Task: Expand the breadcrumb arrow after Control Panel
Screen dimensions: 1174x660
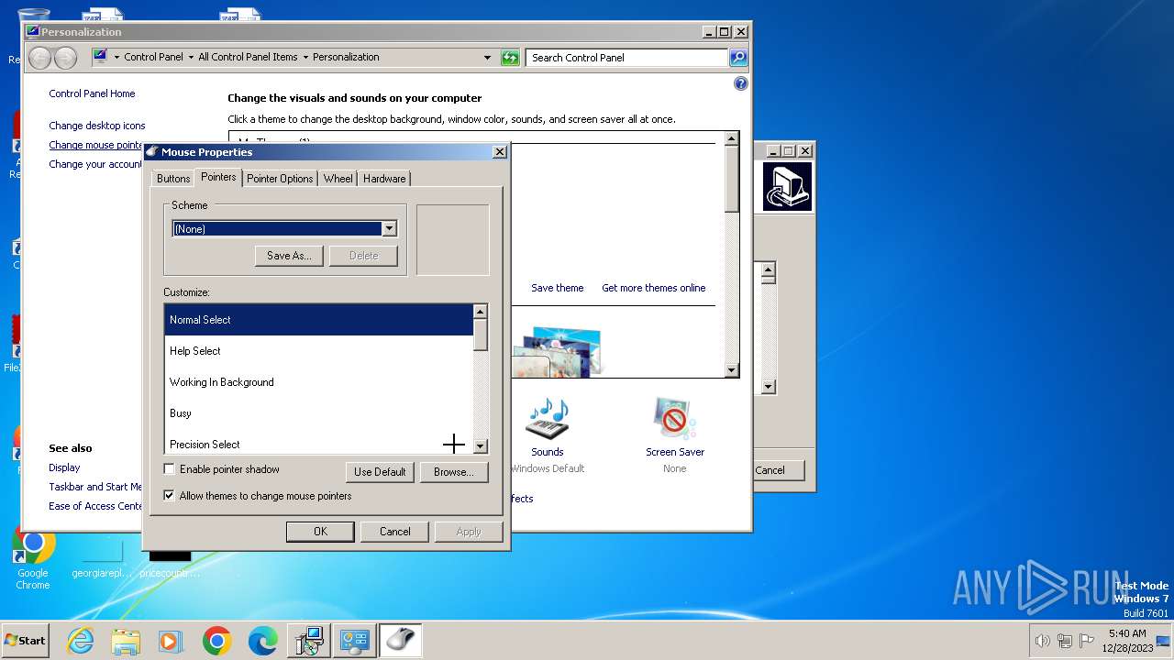Action: point(191,57)
